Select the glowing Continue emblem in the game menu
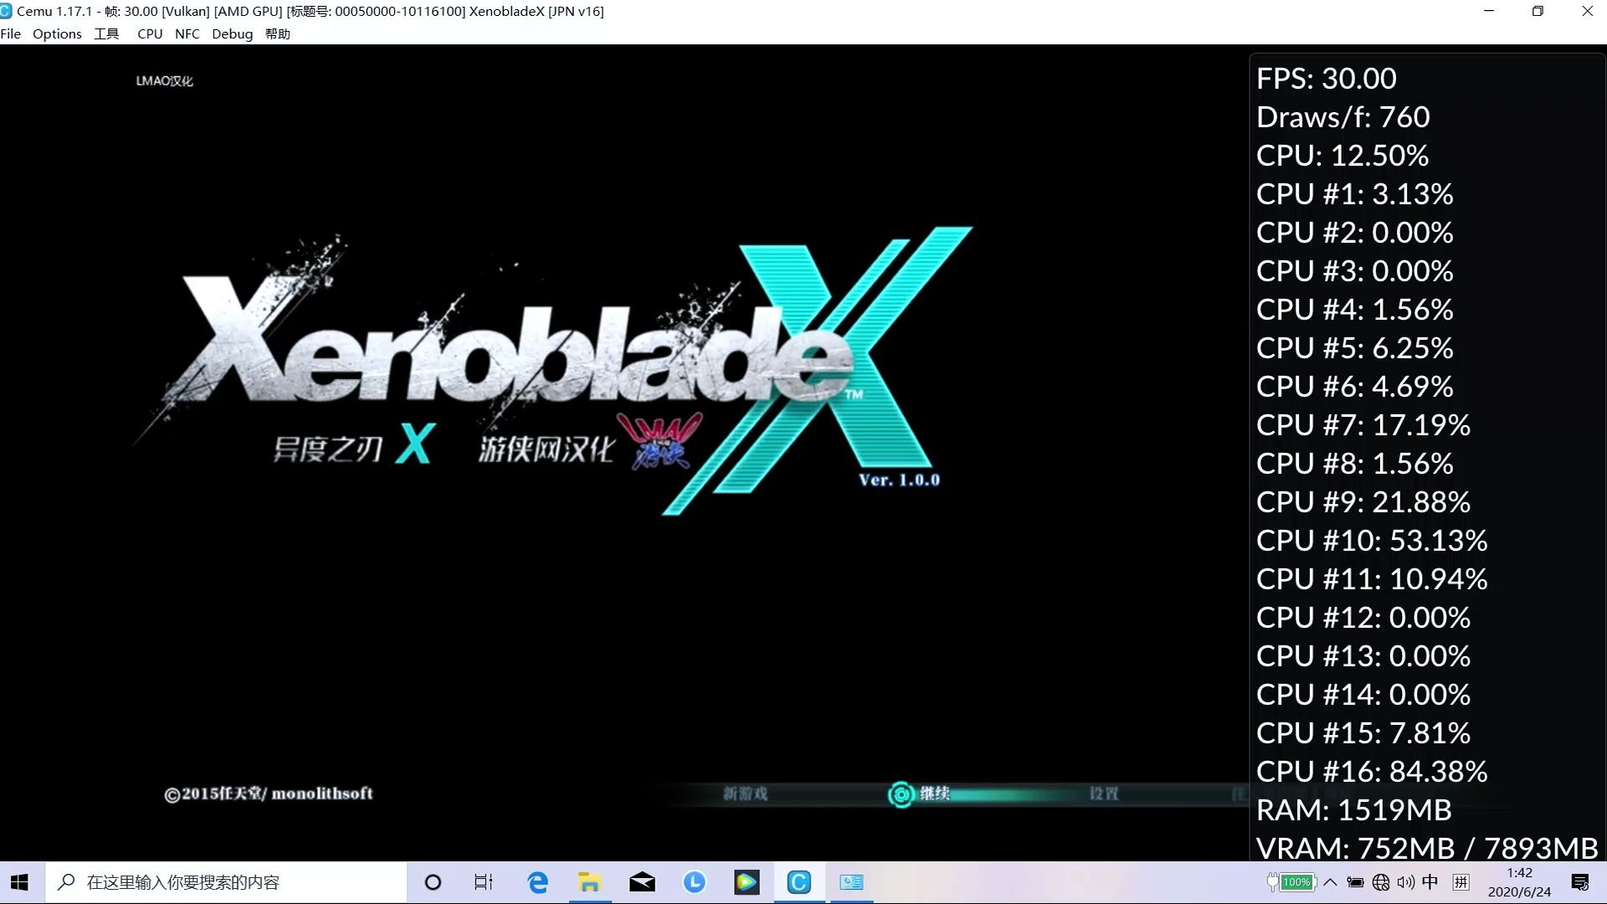1607x904 pixels. pyautogui.click(x=901, y=794)
